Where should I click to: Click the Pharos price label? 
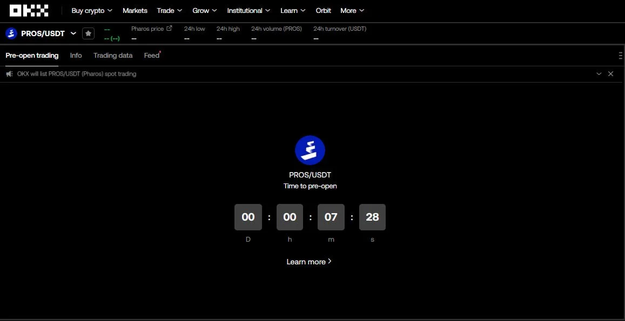(147, 29)
